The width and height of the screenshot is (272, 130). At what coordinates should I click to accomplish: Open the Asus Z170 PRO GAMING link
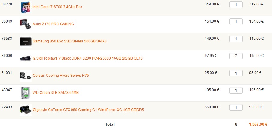[x=53, y=24]
